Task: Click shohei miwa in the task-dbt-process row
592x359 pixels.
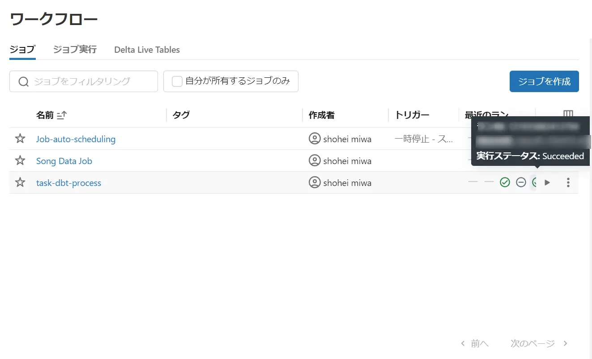Action: pyautogui.click(x=347, y=183)
